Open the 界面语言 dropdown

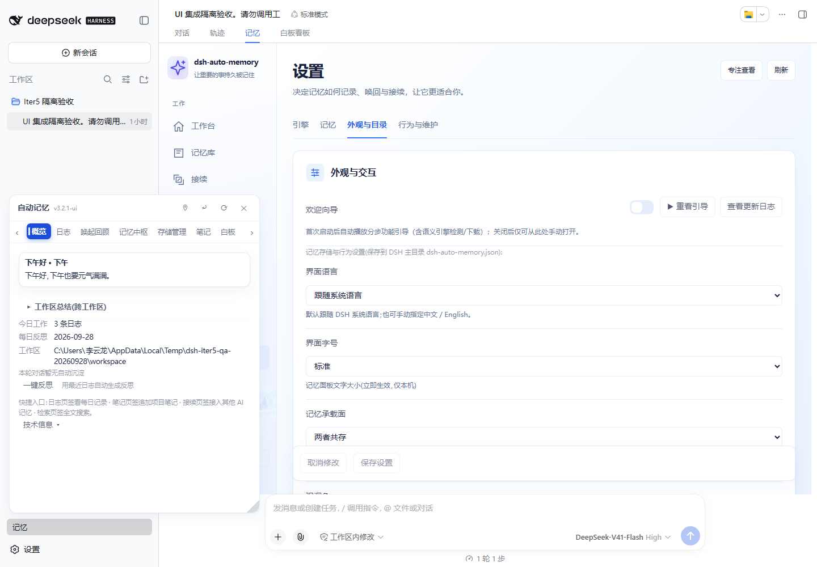(544, 295)
